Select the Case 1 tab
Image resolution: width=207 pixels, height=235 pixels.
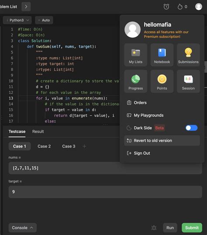20,146
